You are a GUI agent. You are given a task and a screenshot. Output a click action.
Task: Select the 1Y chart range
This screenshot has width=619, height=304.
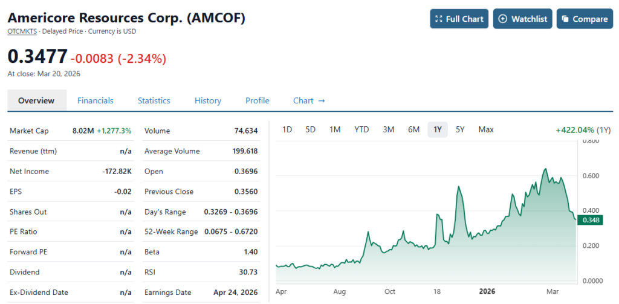(x=438, y=129)
